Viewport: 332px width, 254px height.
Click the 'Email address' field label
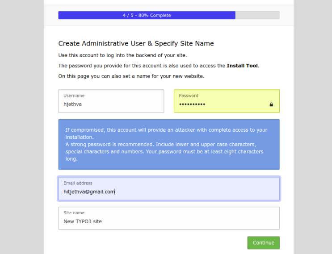coord(78,183)
